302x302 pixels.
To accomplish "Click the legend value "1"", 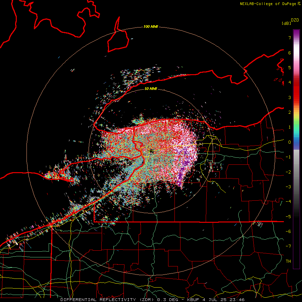I will click(x=290, y=127).
